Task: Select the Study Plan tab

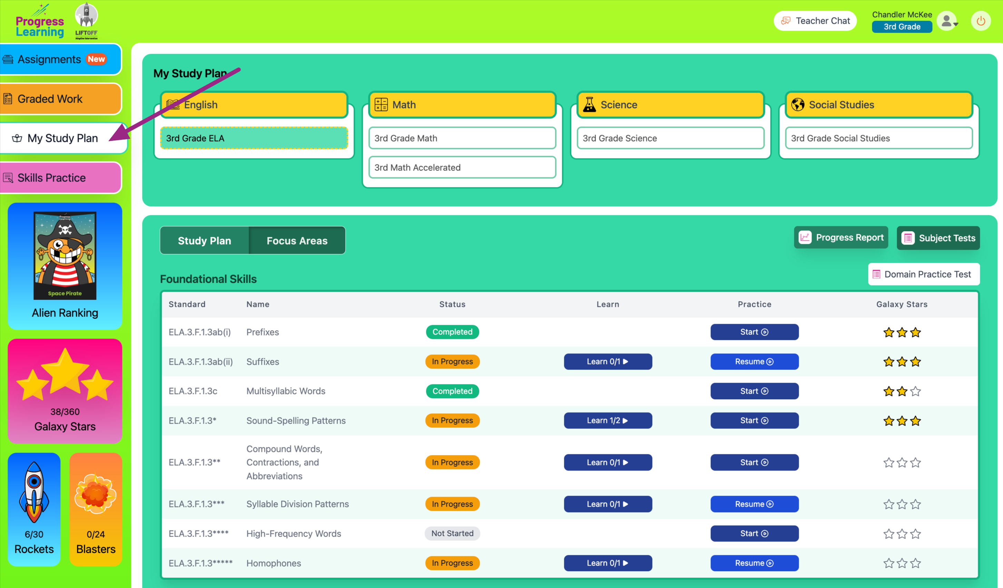Action: (204, 240)
